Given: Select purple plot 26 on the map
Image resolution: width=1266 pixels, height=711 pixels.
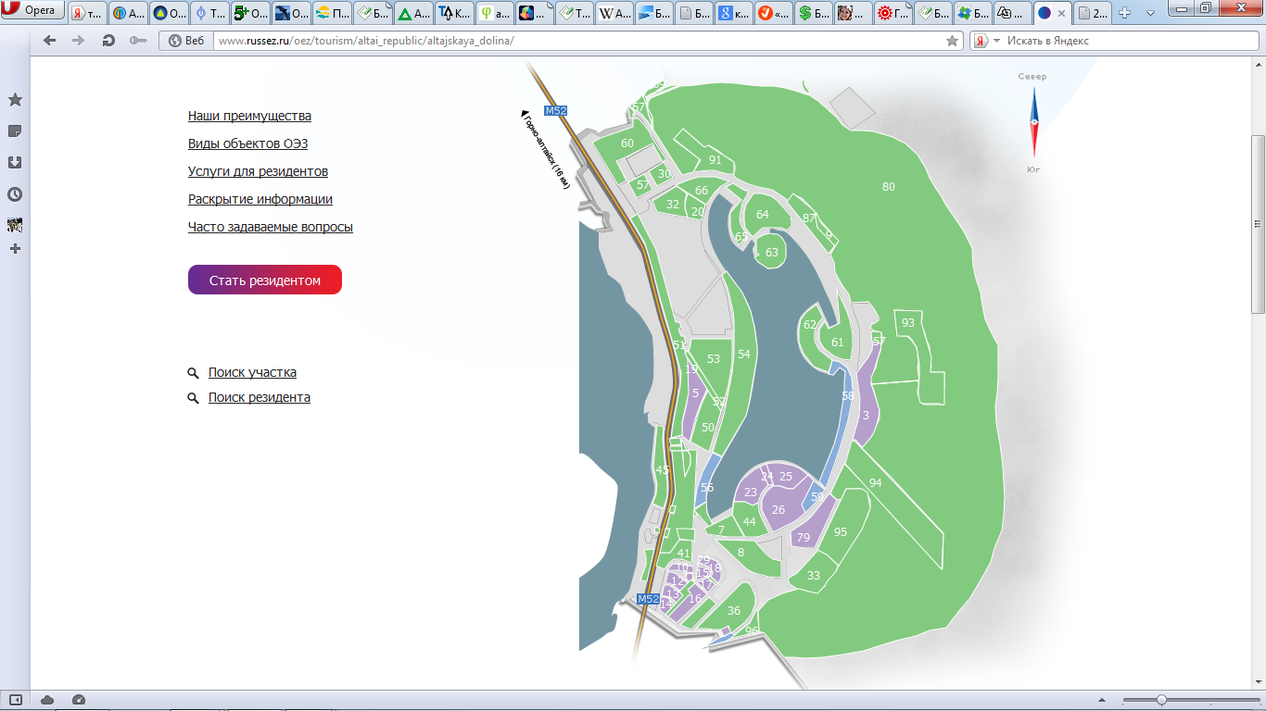Looking at the screenshot, I should click(x=779, y=510).
